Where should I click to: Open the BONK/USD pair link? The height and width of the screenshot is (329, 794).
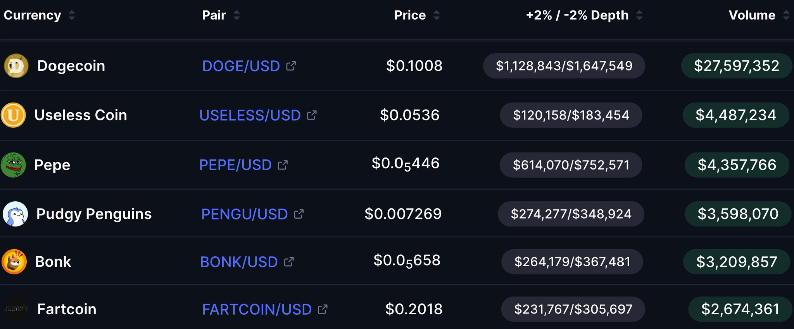[239, 262]
